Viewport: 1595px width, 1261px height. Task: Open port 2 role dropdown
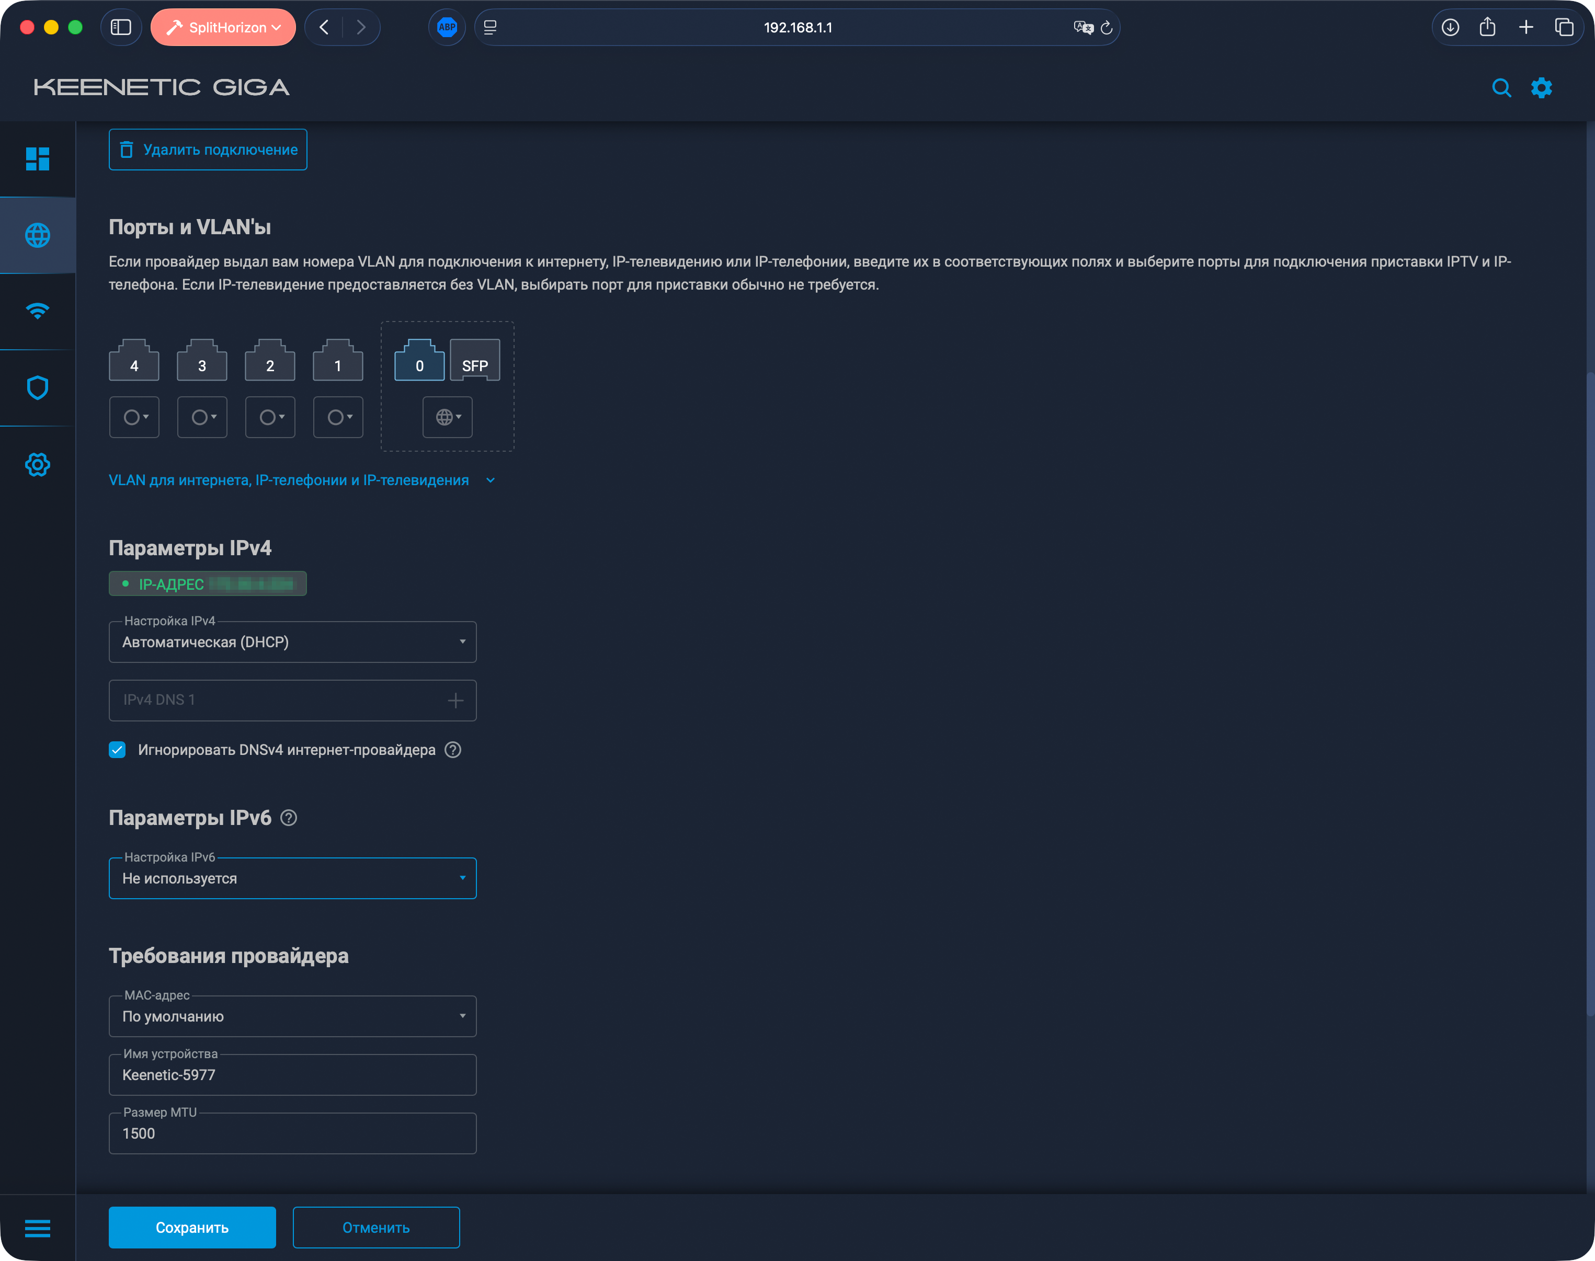pos(269,417)
